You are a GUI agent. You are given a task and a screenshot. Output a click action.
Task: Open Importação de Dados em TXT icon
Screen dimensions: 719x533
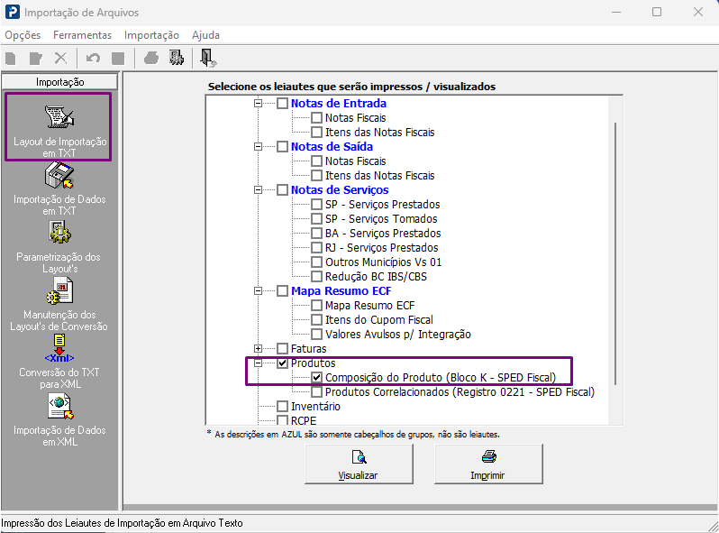(59, 176)
